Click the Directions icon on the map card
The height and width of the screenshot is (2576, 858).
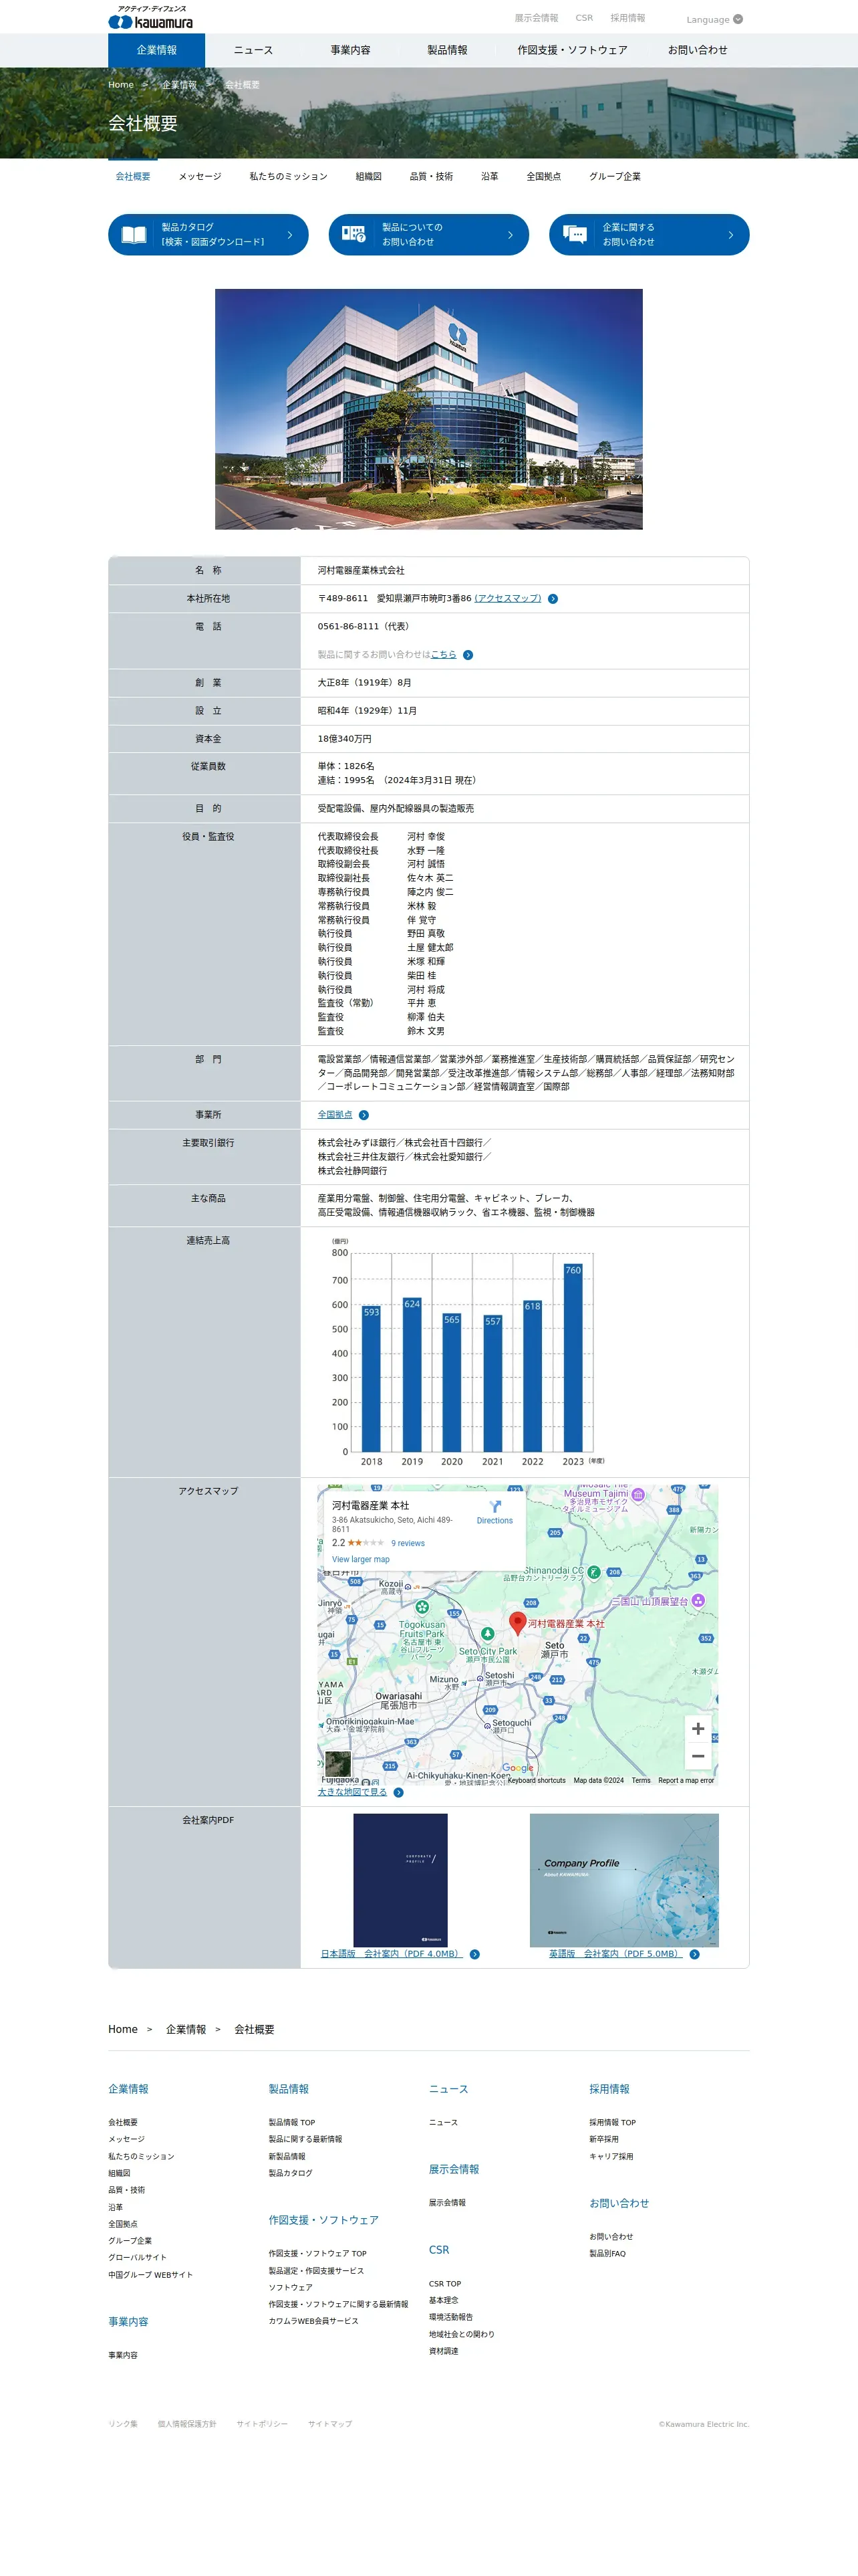click(494, 1506)
